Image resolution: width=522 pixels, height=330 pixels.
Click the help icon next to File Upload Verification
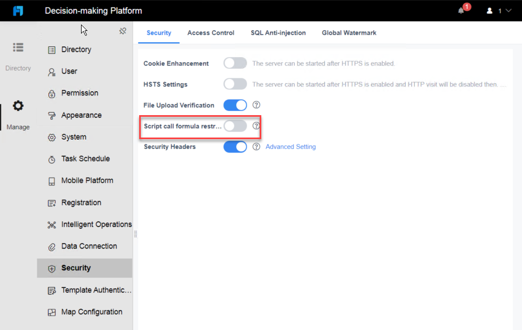(256, 105)
